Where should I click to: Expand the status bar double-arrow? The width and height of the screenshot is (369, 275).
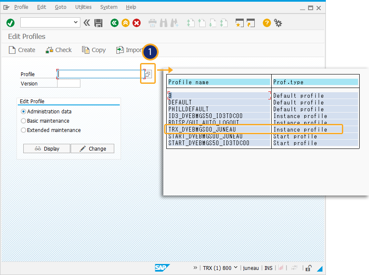click(x=195, y=268)
